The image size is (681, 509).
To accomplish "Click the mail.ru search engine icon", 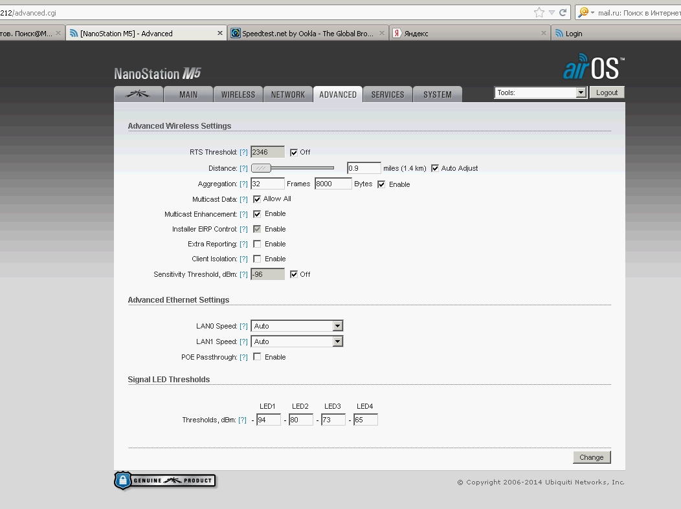I will pos(583,12).
